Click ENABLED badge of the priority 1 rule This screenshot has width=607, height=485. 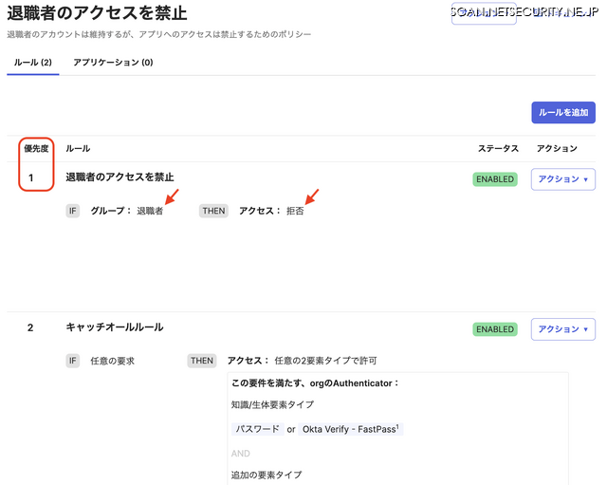tap(495, 178)
